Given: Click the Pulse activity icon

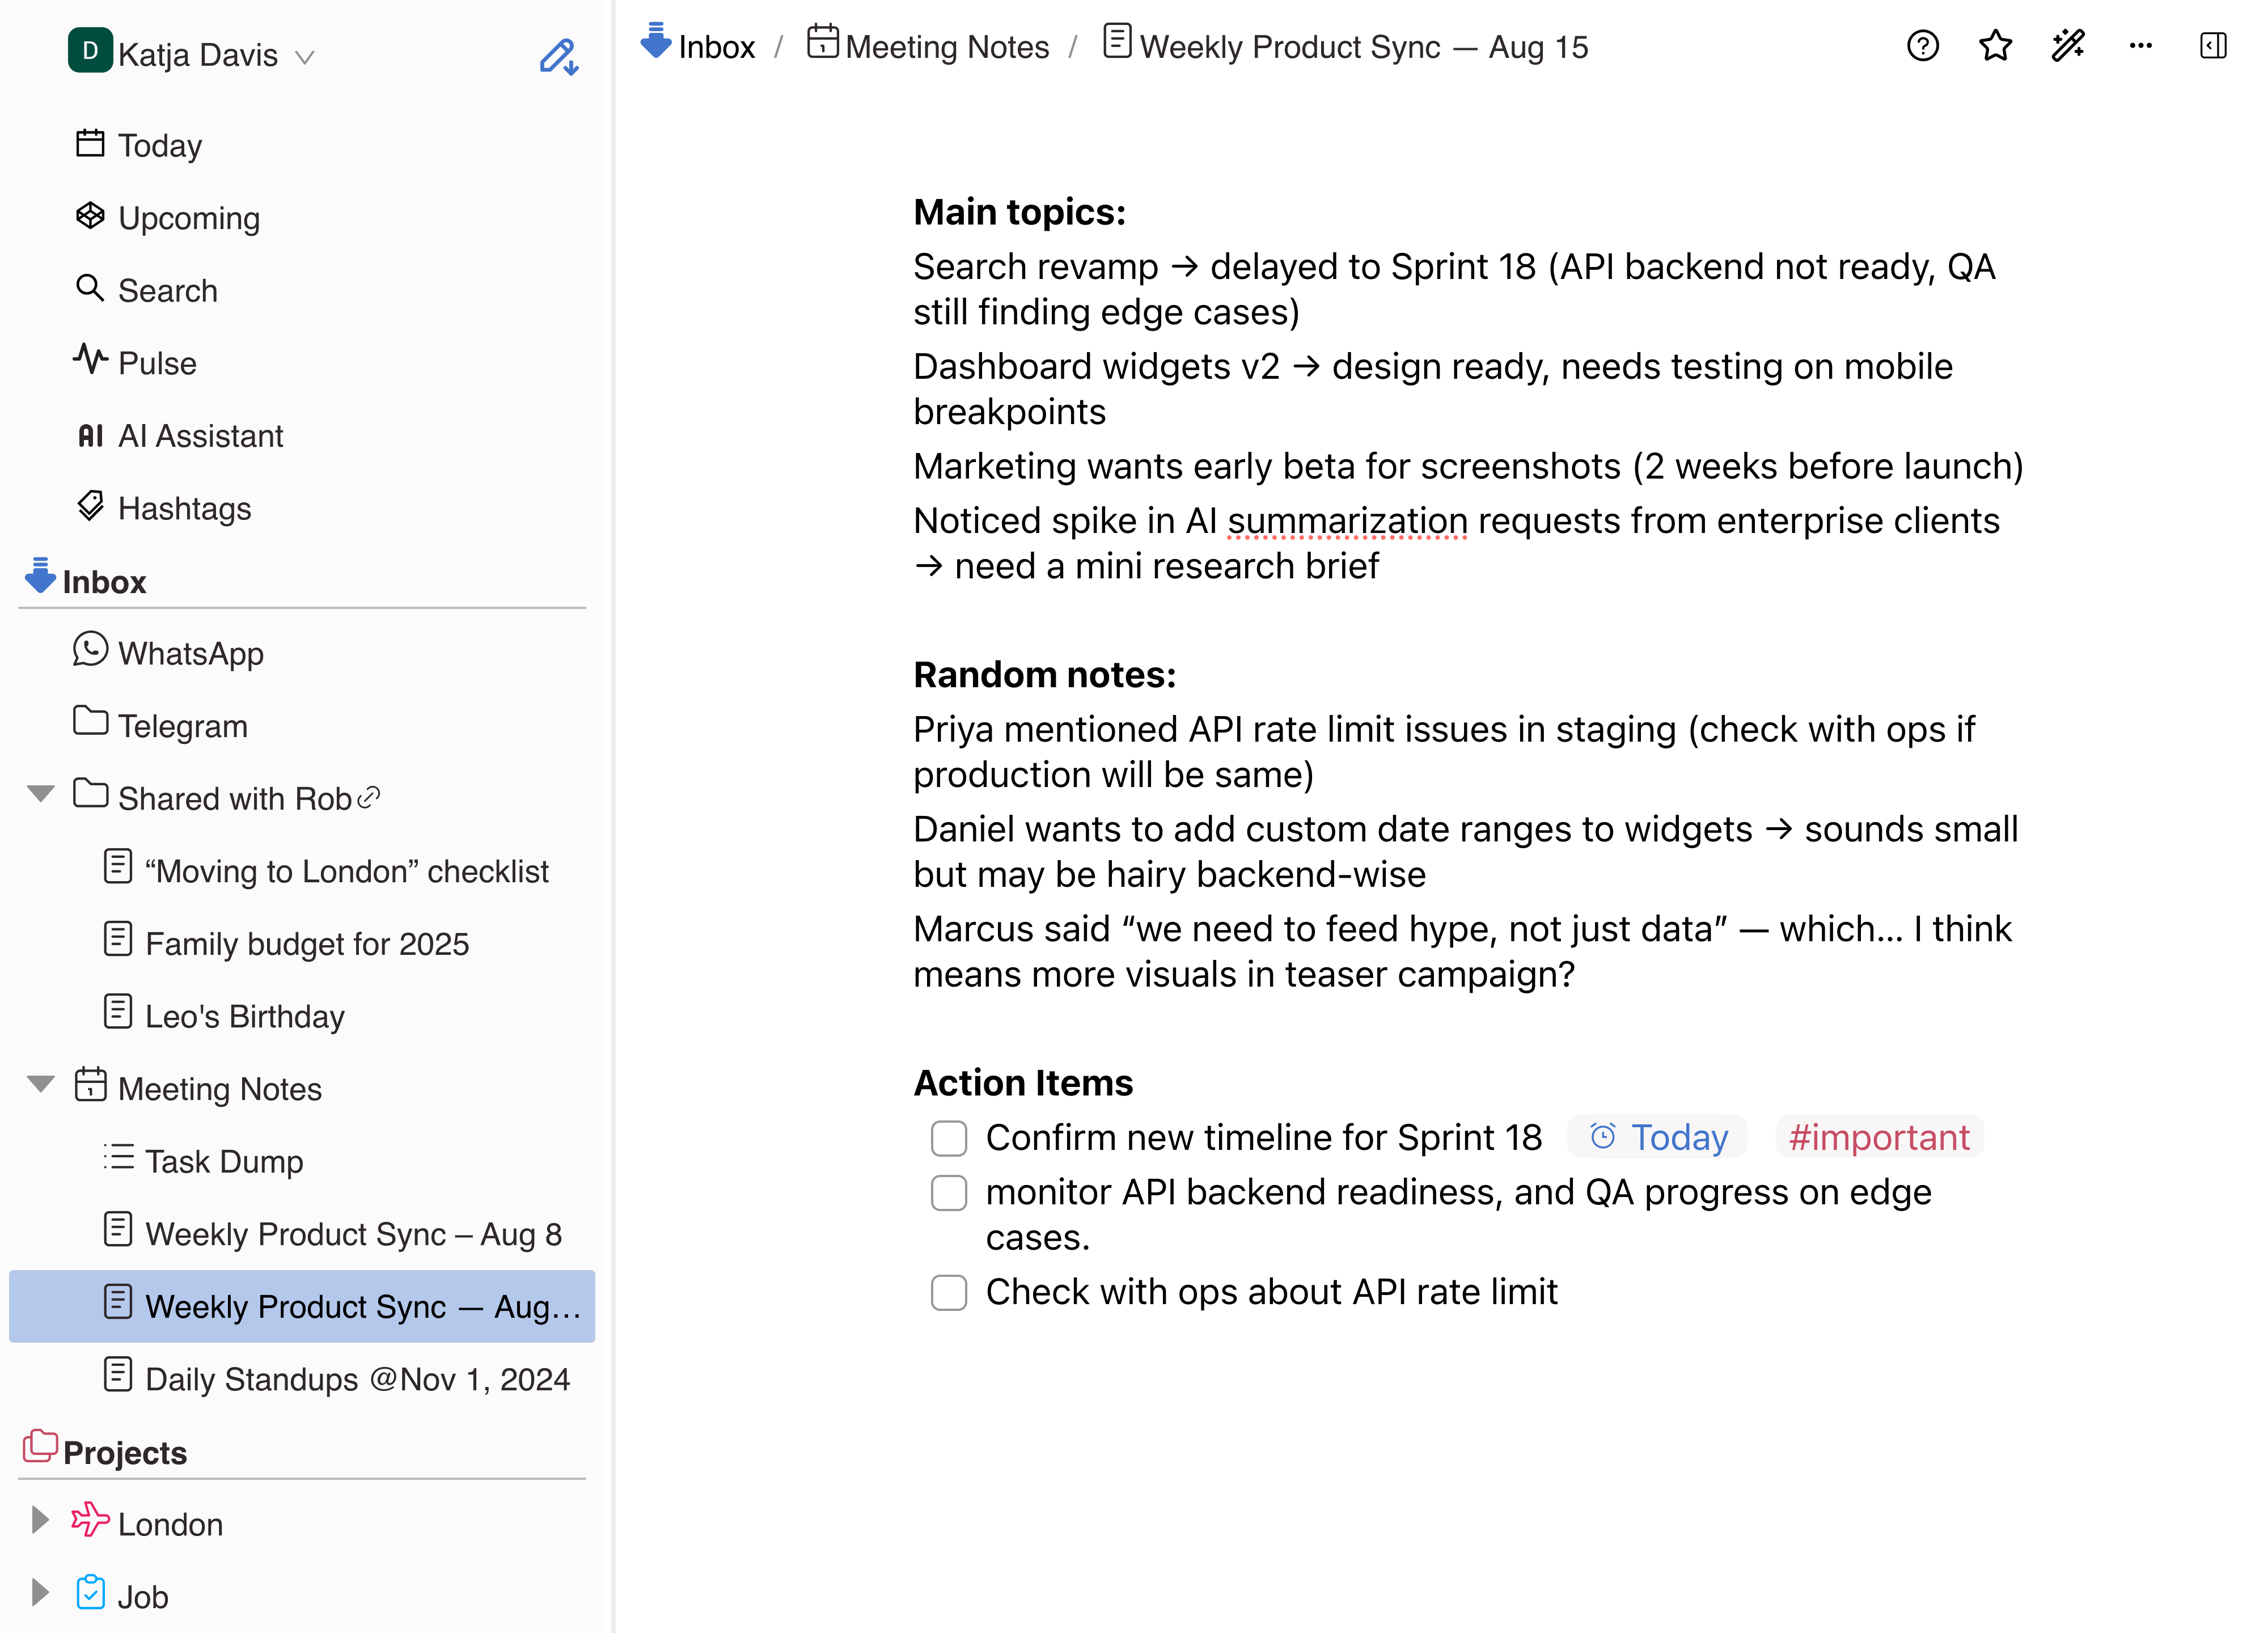Looking at the screenshot, I should point(90,360).
